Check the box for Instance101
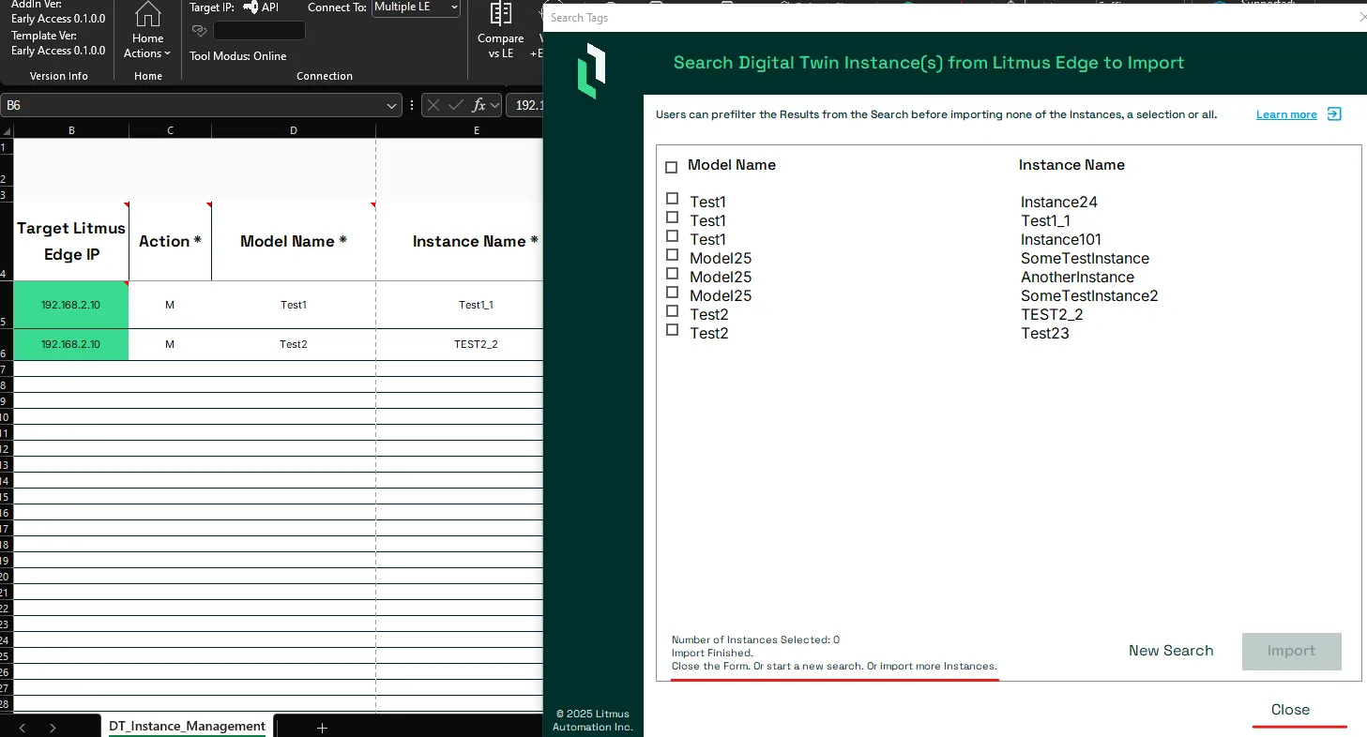The width and height of the screenshot is (1367, 737). click(672, 236)
